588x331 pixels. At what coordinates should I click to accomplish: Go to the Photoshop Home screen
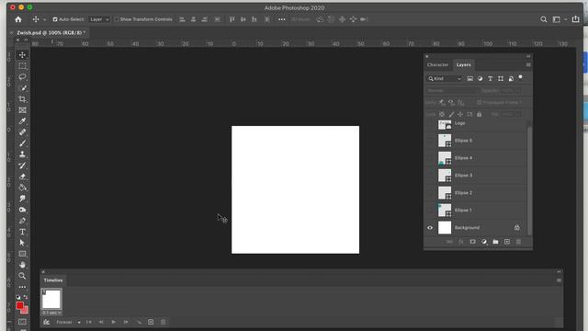(x=18, y=19)
